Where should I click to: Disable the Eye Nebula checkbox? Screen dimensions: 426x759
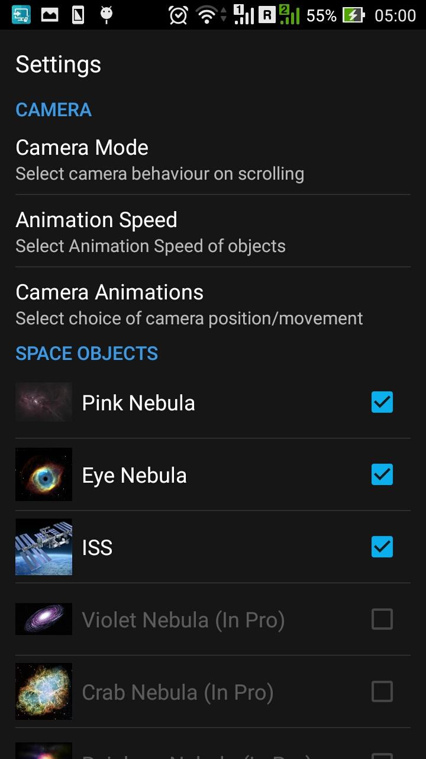click(x=382, y=474)
